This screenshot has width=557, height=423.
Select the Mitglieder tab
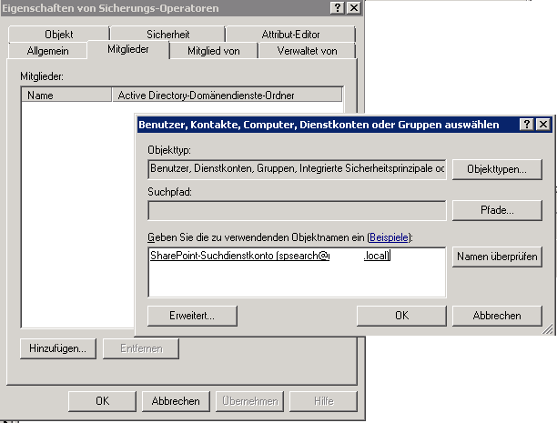[128, 49]
